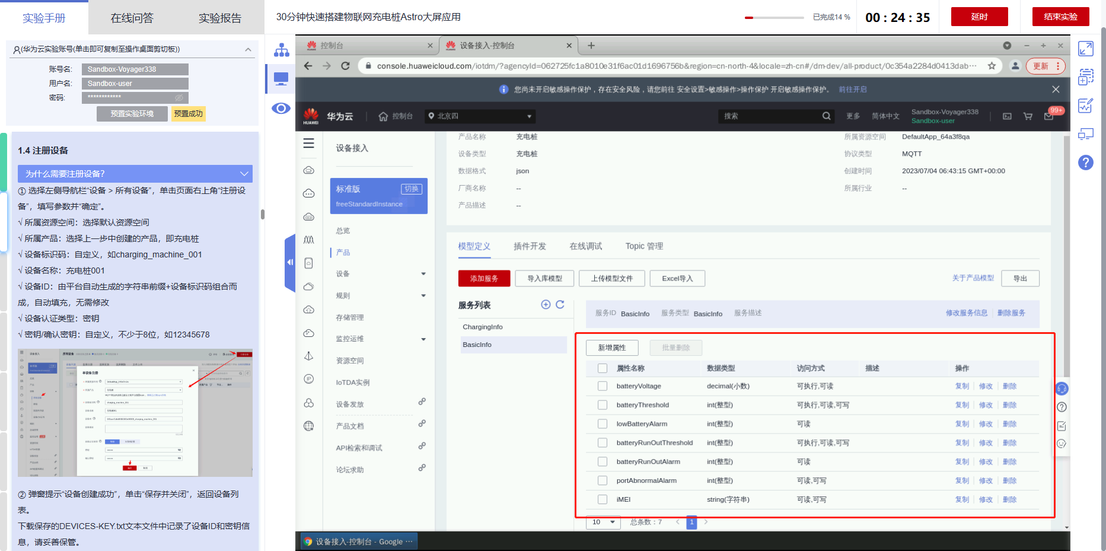The height and width of the screenshot is (551, 1106).
Task: Select the desktop monitor icon in lab sidebar
Action: click(x=281, y=79)
